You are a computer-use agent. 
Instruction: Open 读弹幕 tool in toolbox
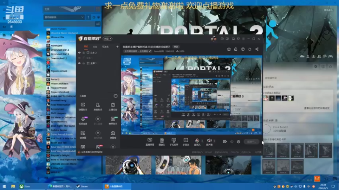(x=83, y=135)
